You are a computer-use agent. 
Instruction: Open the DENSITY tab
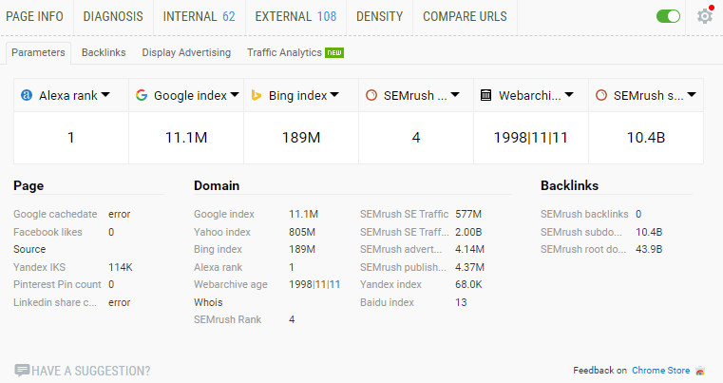click(379, 16)
